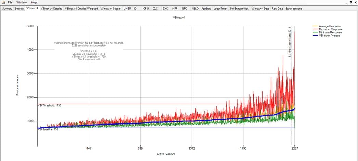Restore down the application window

click(x=351, y=2)
